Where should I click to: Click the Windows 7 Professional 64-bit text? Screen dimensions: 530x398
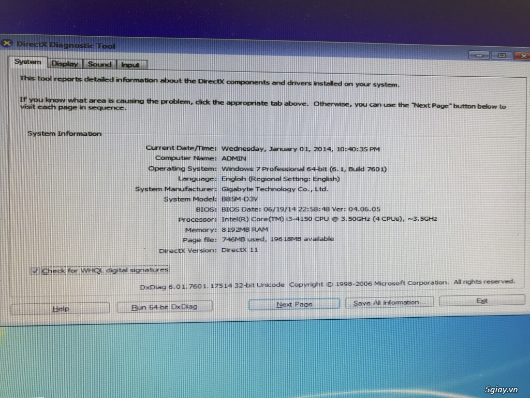[x=304, y=169]
